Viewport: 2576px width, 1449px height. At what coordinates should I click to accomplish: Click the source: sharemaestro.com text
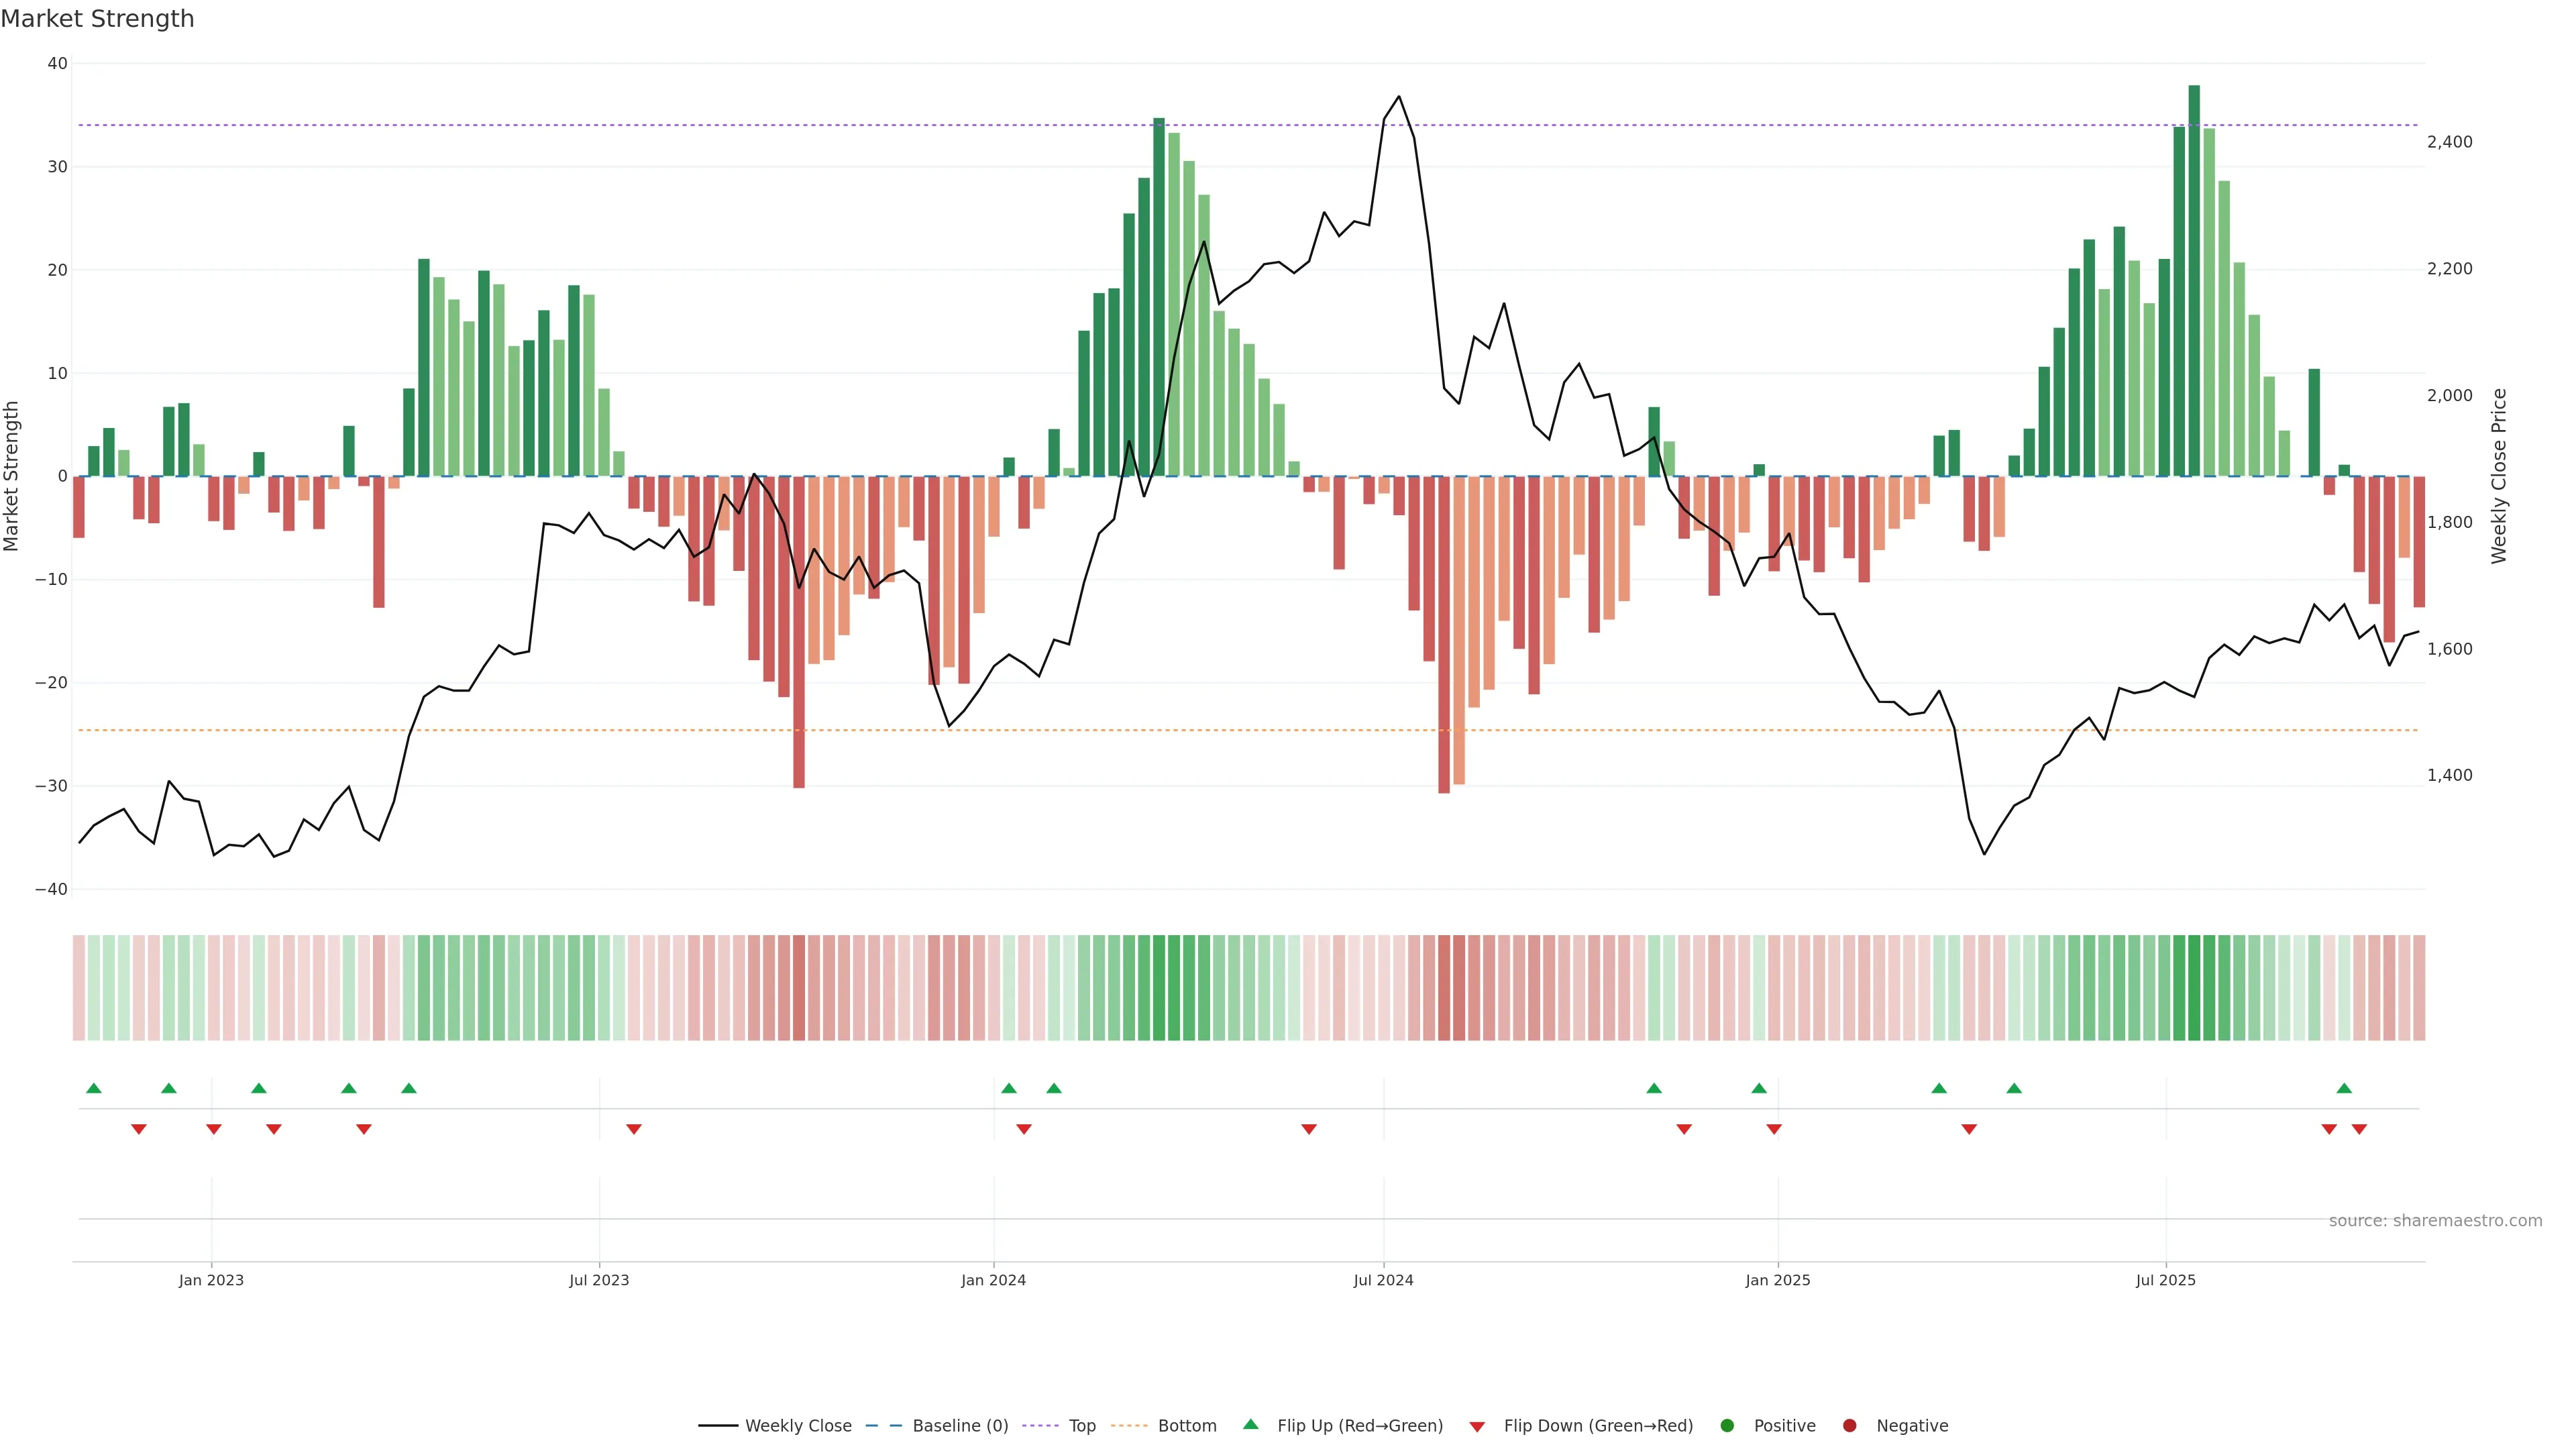pos(2435,1220)
